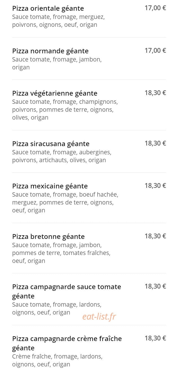182x376 pixels.
Task: Click the Pizza bretonne ingredients description
Action: click(61, 253)
